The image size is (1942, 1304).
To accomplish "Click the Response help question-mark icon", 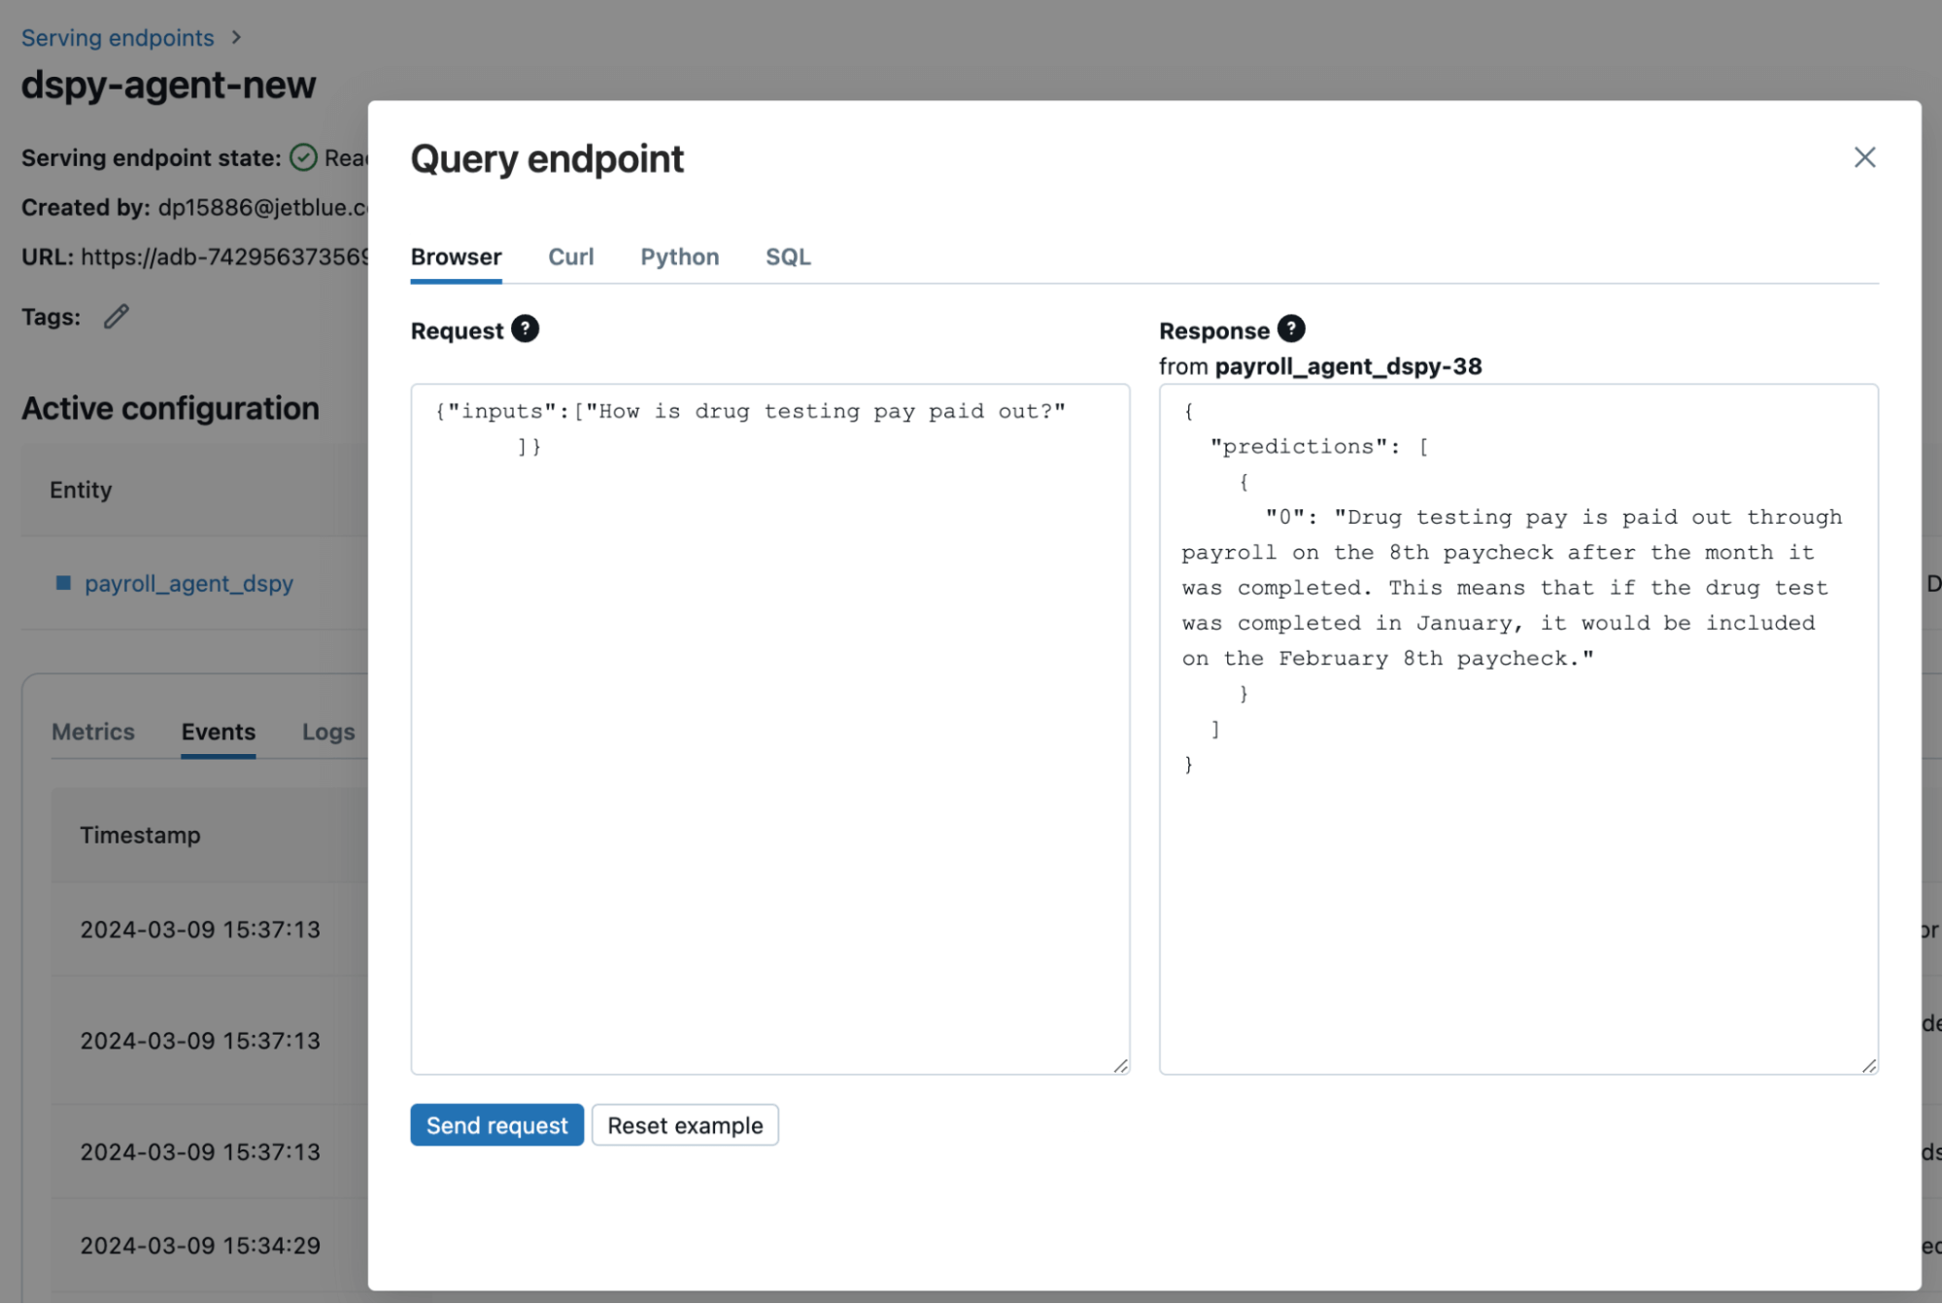I will 1290,329.
